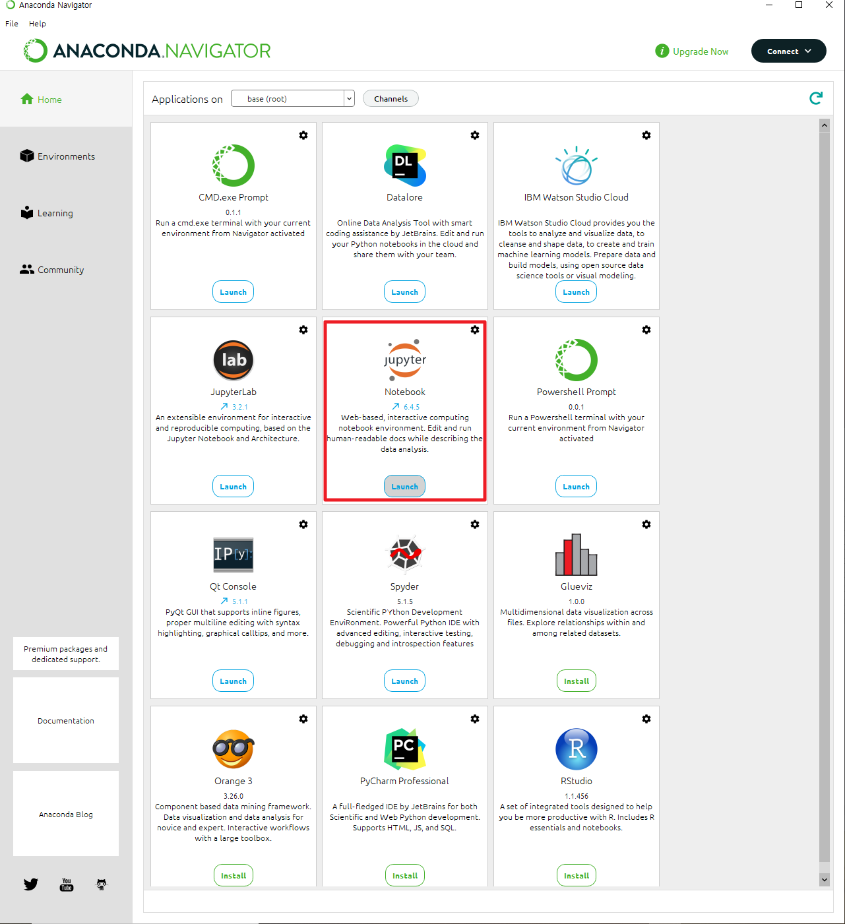Click the Orange 3 sunglasses icon
845x924 pixels.
pyautogui.click(x=234, y=749)
